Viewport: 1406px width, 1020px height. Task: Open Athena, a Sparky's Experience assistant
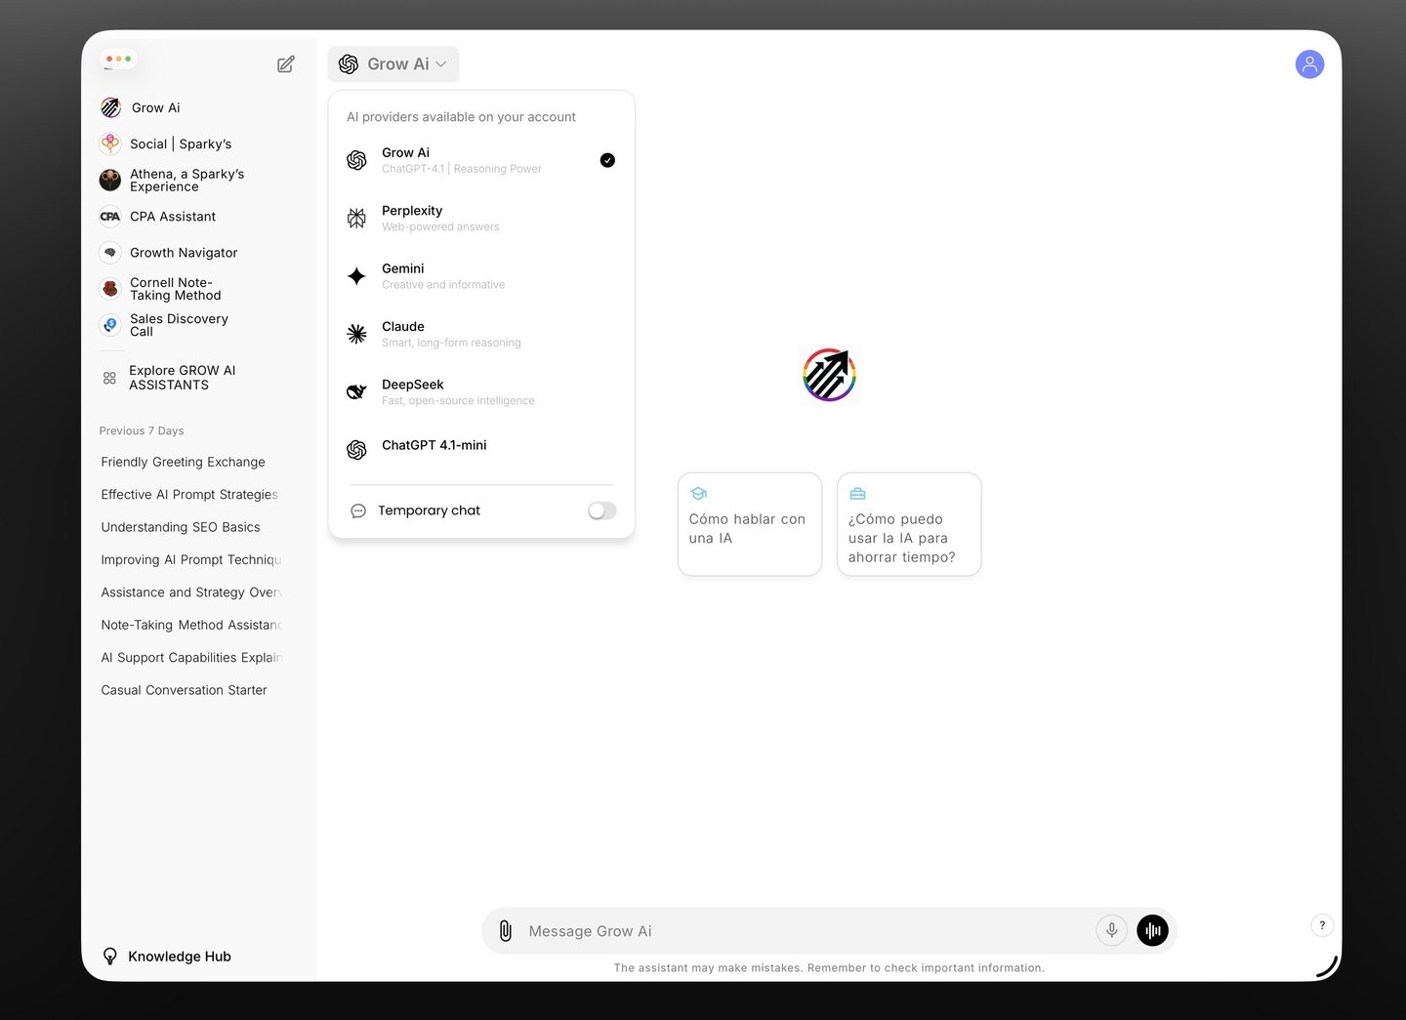click(x=172, y=180)
